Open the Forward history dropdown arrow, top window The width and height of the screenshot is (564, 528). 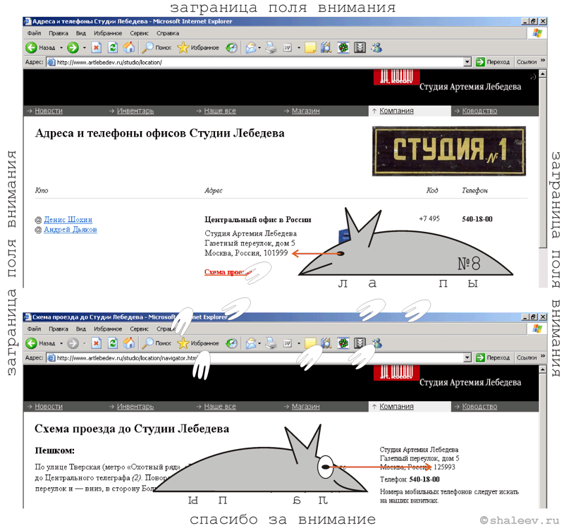(x=85, y=47)
